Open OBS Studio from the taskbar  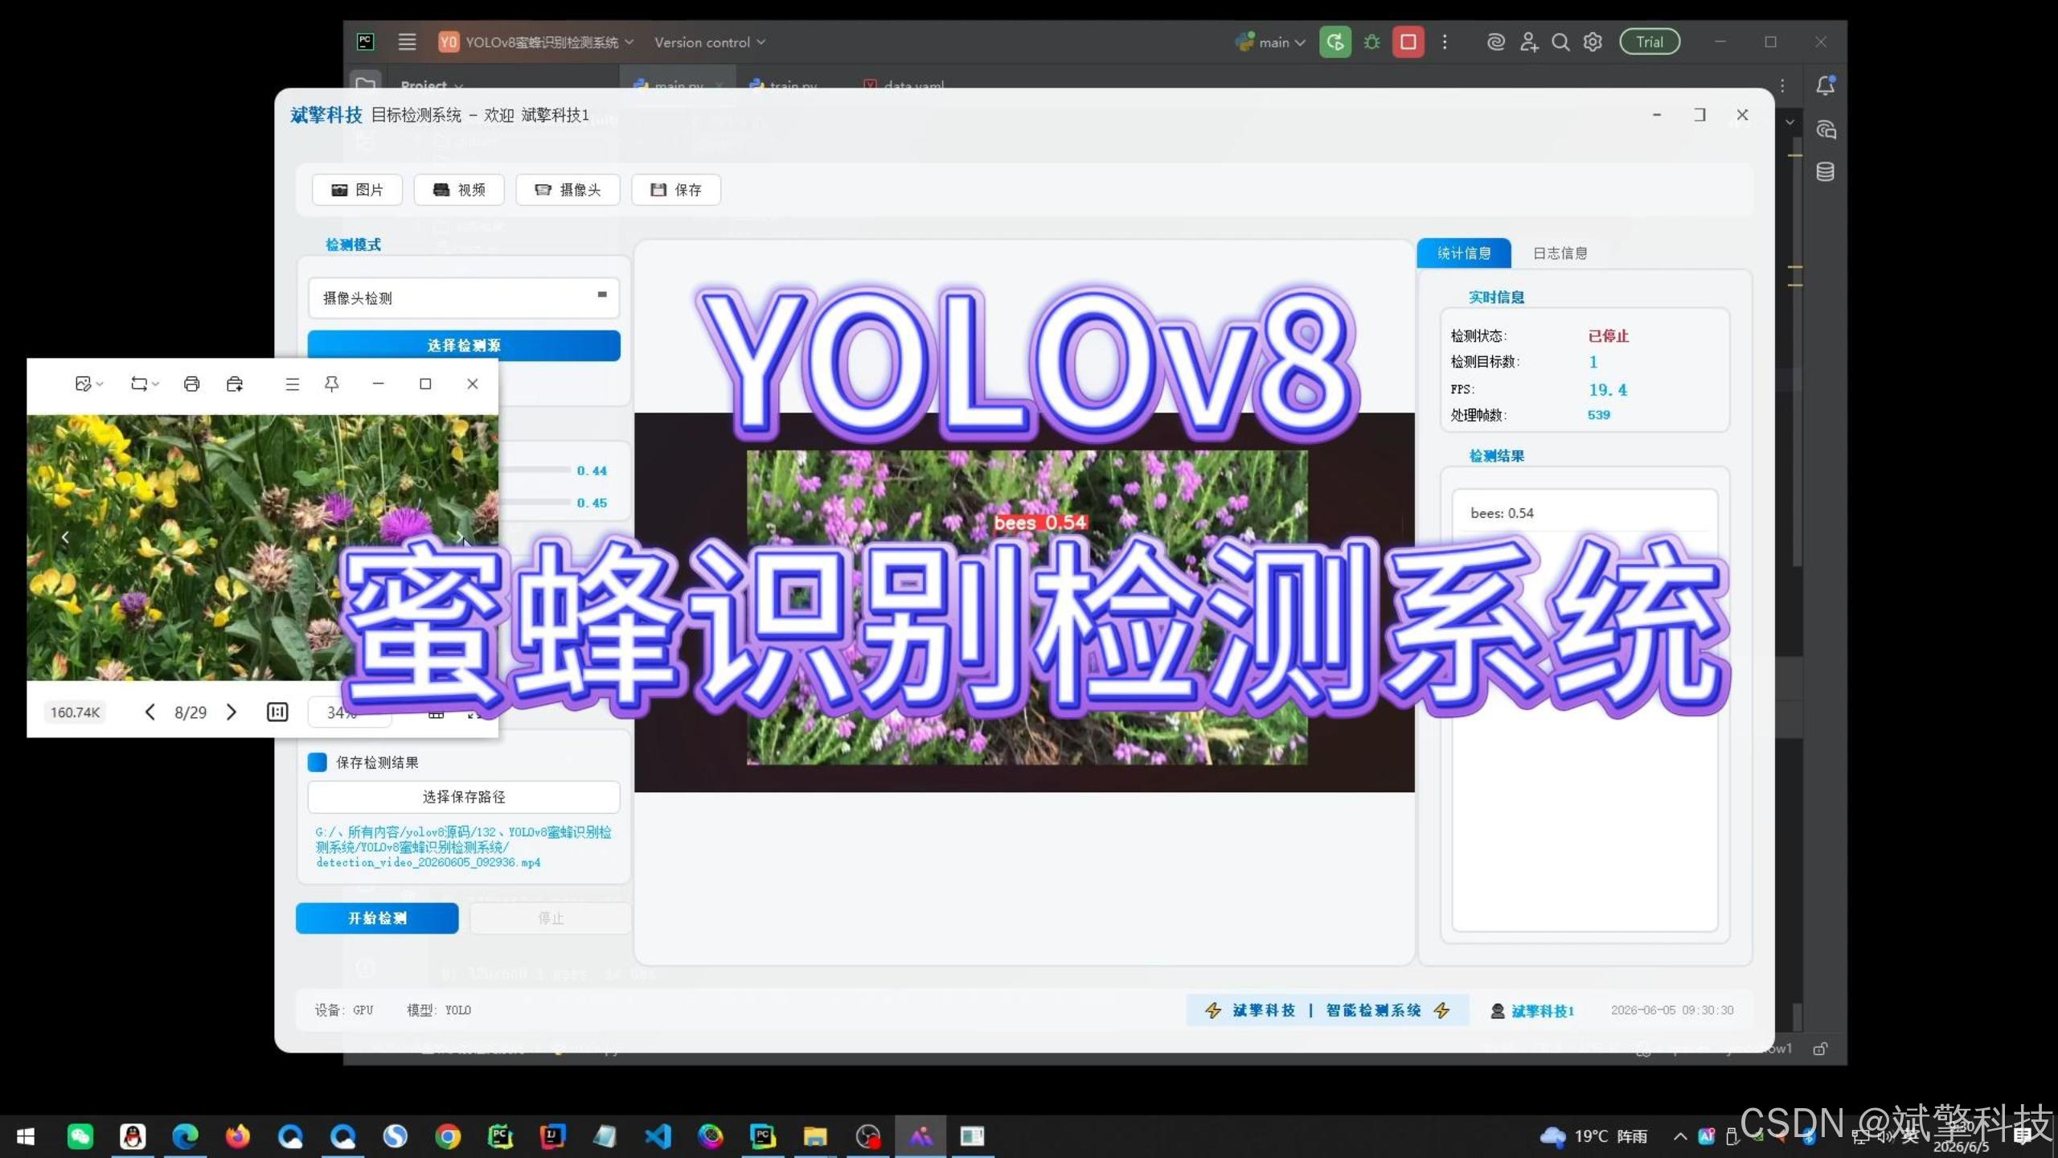(868, 1136)
